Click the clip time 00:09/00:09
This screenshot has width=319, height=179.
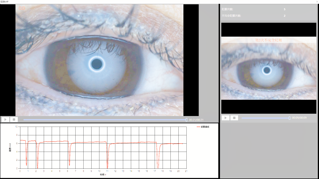pos(299,117)
